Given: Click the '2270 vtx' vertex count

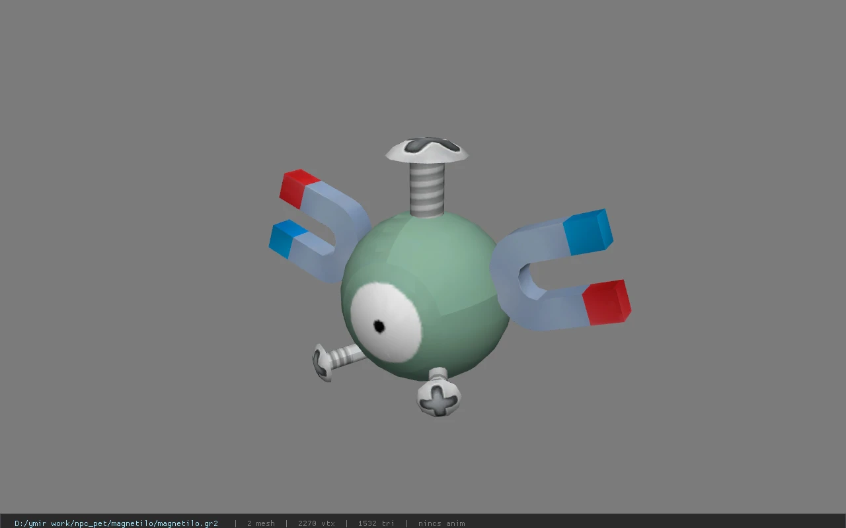Looking at the screenshot, I should pos(317,523).
